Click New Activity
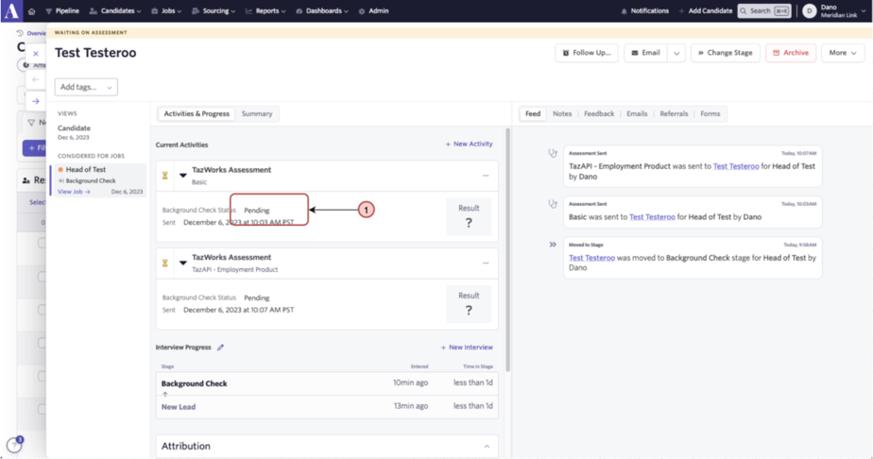 tap(469, 144)
